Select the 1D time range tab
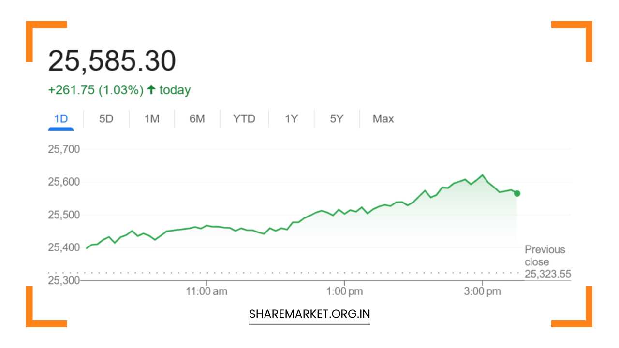 coord(61,119)
